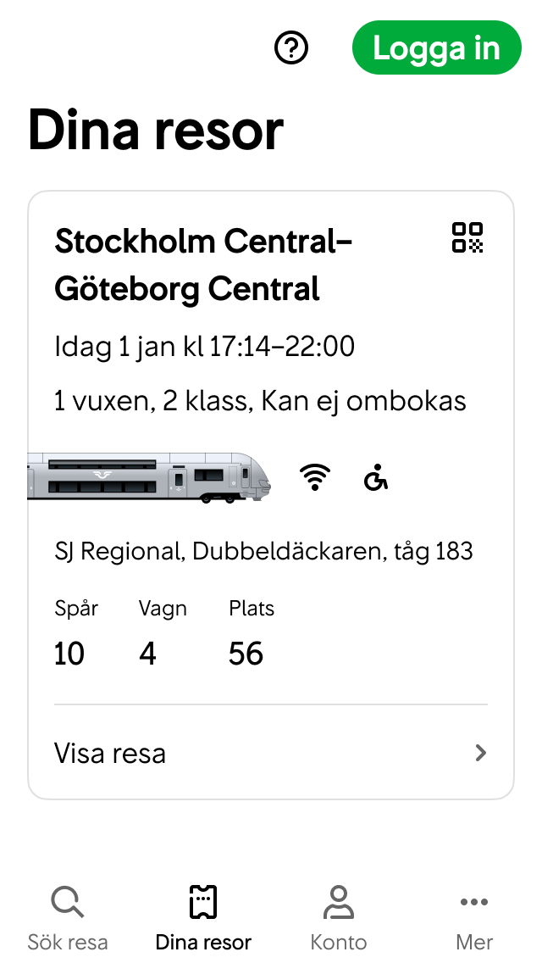The height and width of the screenshot is (963, 542).
Task: Click the Vagn 4 carriage value
Action: (x=148, y=653)
